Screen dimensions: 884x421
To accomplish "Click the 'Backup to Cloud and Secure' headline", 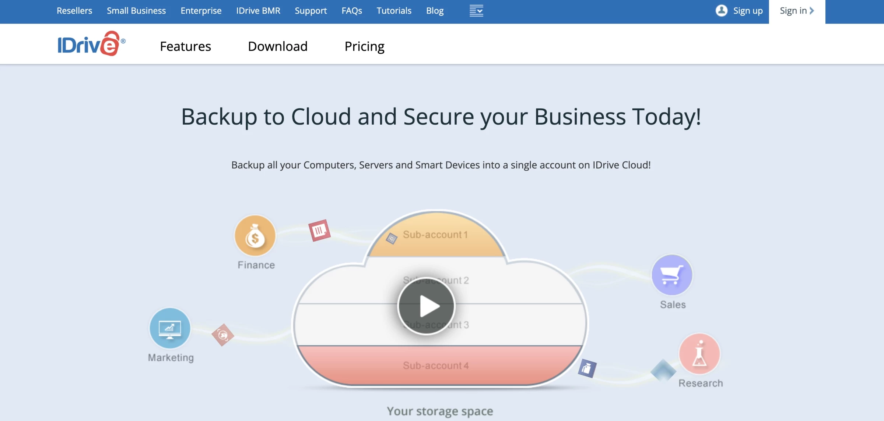I will 441,117.
